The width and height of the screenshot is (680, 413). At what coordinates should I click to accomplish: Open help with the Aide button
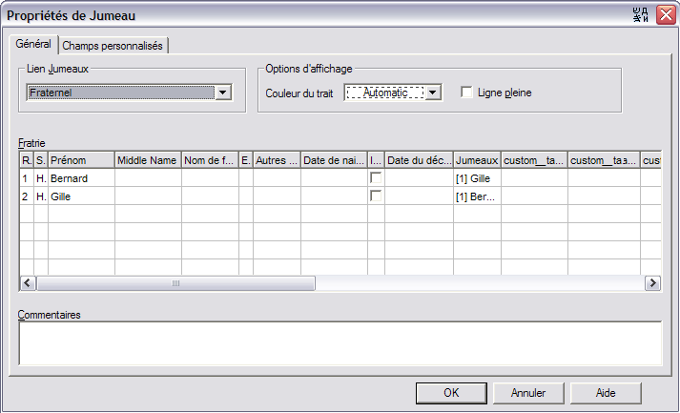(x=606, y=393)
